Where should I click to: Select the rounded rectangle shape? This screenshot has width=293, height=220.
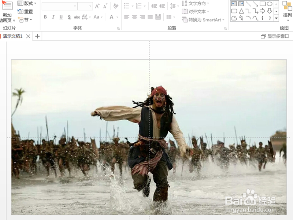pos(234,11)
